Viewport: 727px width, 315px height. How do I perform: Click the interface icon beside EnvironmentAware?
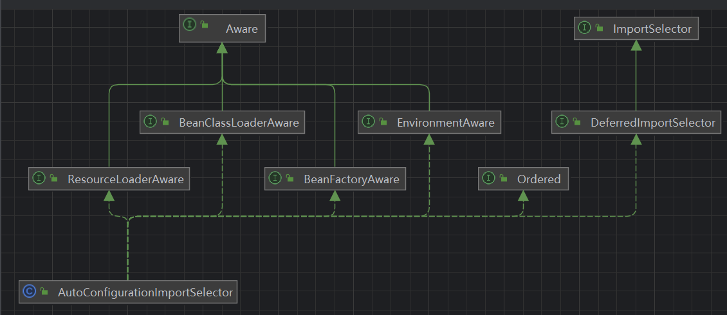[369, 122]
